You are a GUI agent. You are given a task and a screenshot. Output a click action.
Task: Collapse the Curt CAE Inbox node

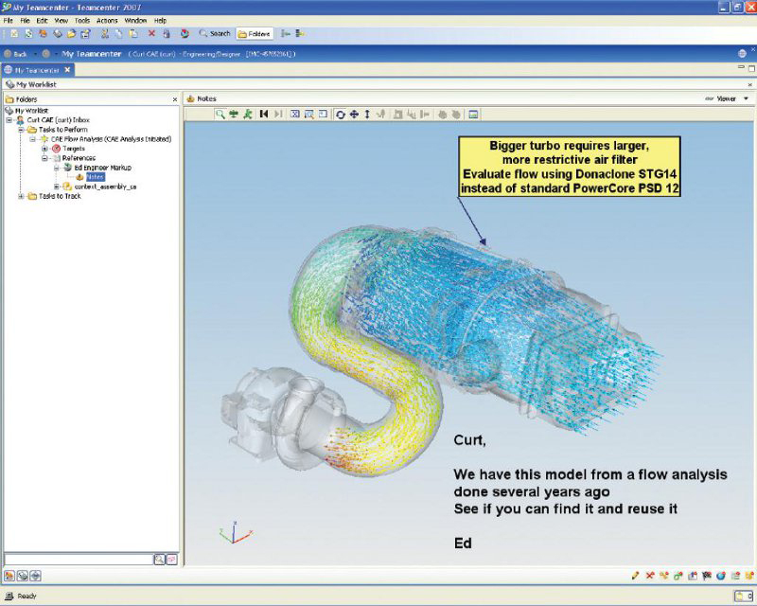click(x=9, y=120)
